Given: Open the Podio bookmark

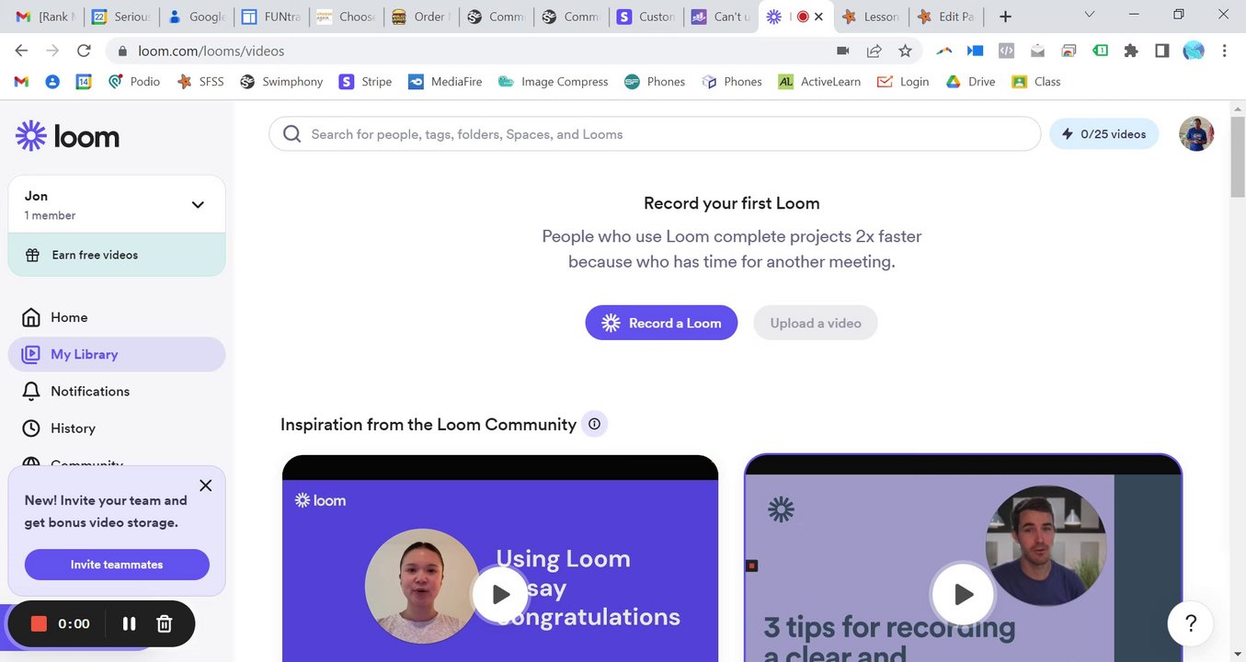Looking at the screenshot, I should coord(134,82).
